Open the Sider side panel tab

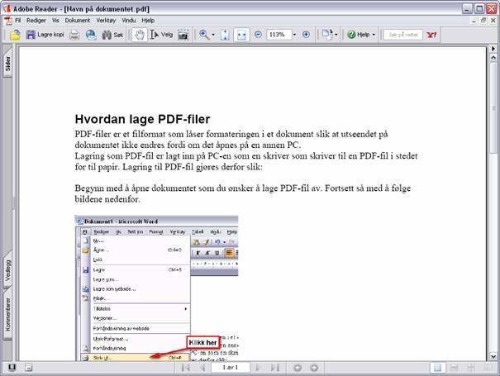point(7,64)
